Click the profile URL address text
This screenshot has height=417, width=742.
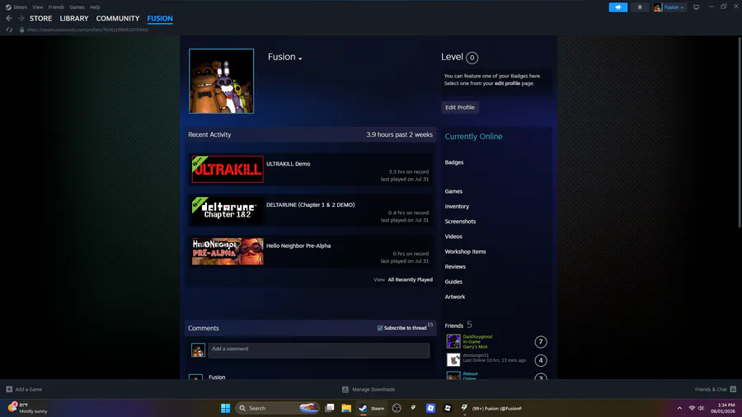coord(87,30)
